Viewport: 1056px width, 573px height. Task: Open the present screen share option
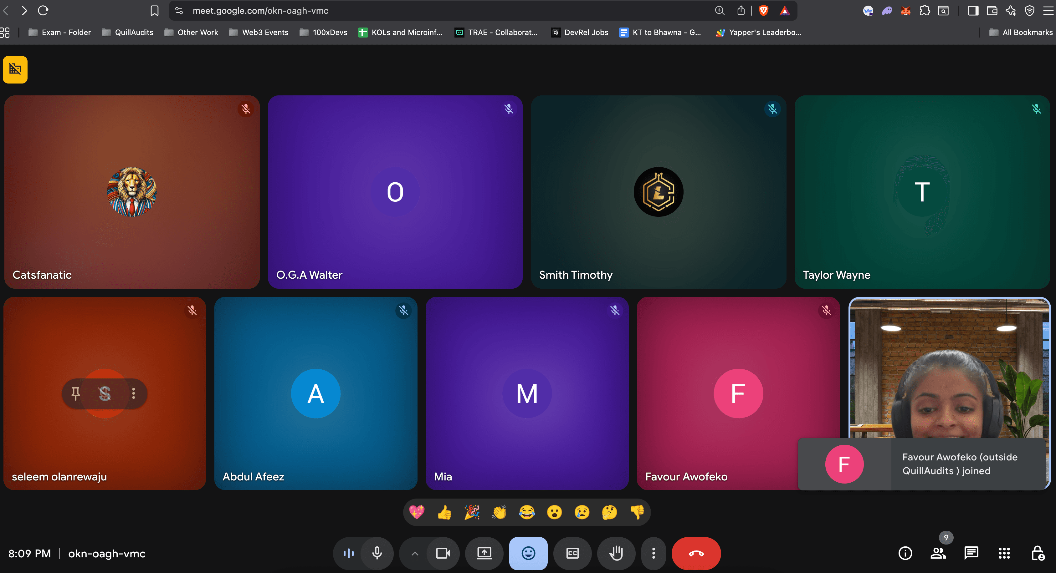point(484,553)
